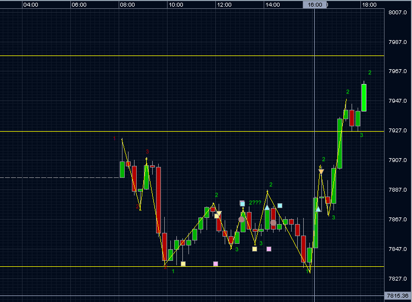Click the bright green last candle near 18:00
The image size is (412, 302).
coord(364,98)
